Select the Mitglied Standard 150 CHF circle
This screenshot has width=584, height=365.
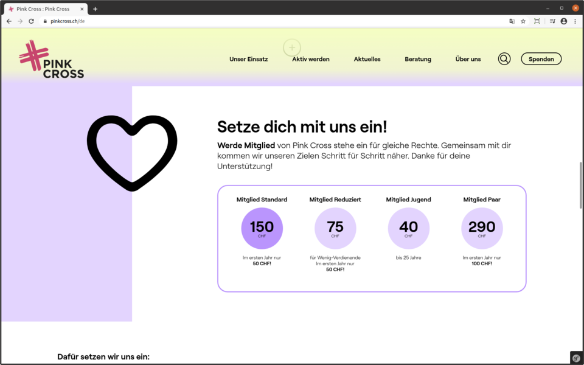(x=262, y=228)
